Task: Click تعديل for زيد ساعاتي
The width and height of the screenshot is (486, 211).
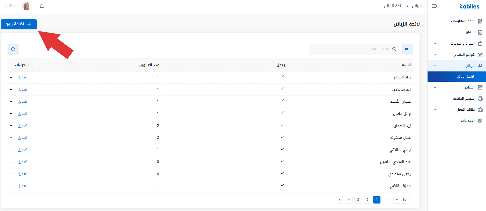Action: tap(23, 89)
